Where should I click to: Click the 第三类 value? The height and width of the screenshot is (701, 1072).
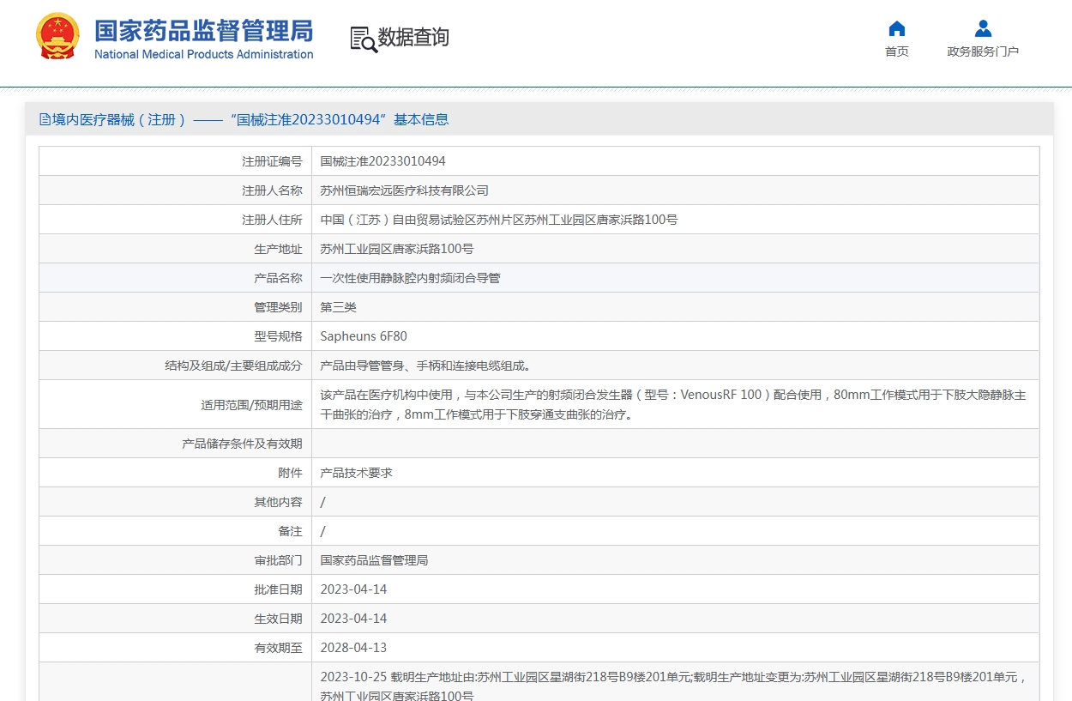[x=338, y=307]
